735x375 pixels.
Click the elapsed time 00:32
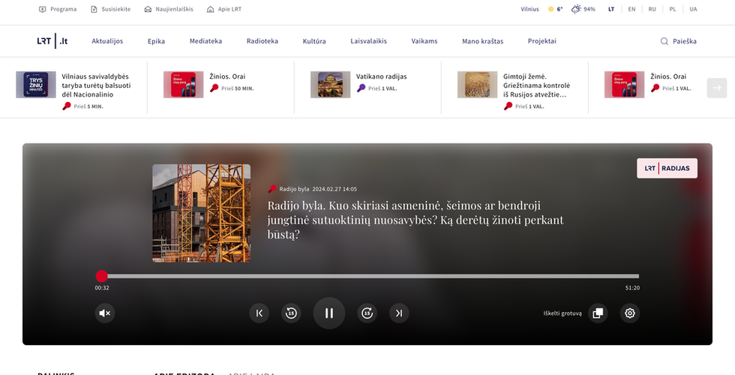point(102,288)
